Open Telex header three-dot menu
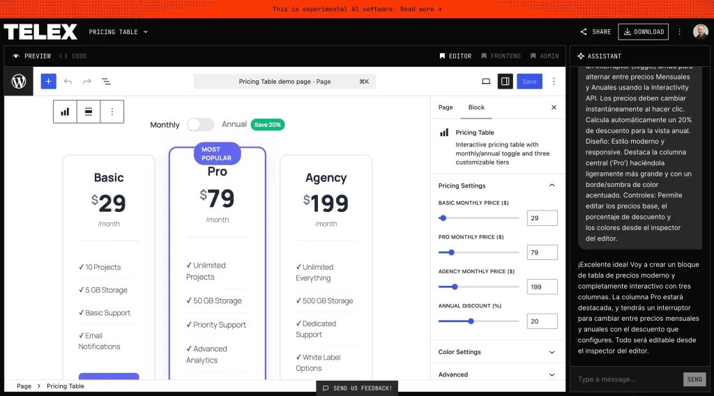Image resolution: width=714 pixels, height=396 pixels. click(679, 32)
